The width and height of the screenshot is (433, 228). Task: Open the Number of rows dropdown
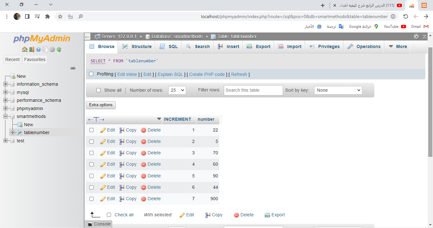pos(177,90)
